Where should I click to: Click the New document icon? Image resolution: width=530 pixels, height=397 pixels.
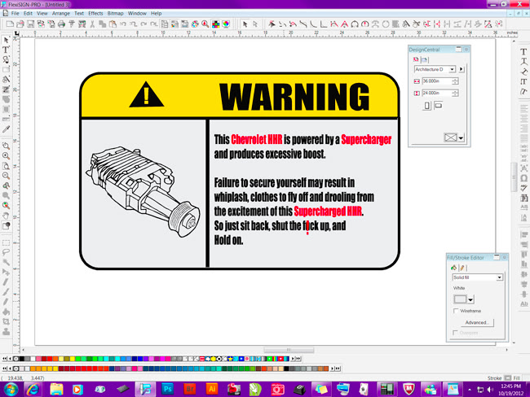(x=10, y=24)
